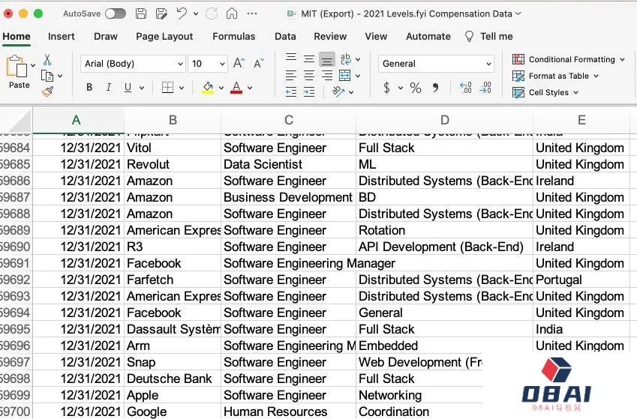Toggle the highlighted Bottom Align icon
Viewport: 637px width, 419px height.
pyautogui.click(x=327, y=60)
